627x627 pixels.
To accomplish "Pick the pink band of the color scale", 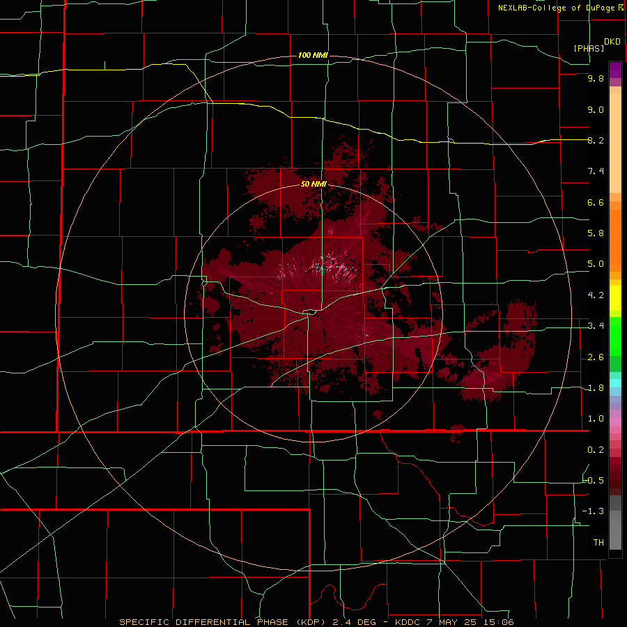I will pyautogui.click(x=615, y=422).
